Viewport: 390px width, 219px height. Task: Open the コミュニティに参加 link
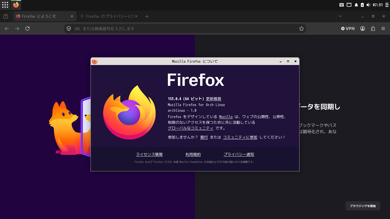(240, 137)
